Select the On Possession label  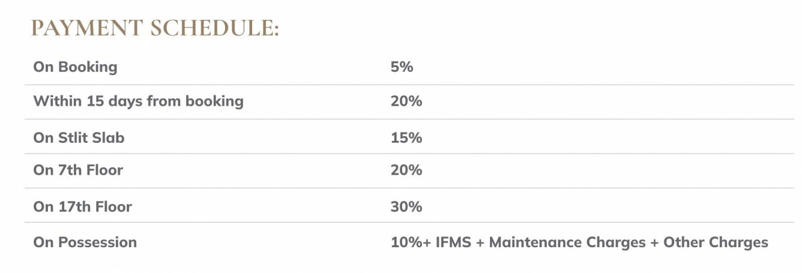click(x=85, y=242)
